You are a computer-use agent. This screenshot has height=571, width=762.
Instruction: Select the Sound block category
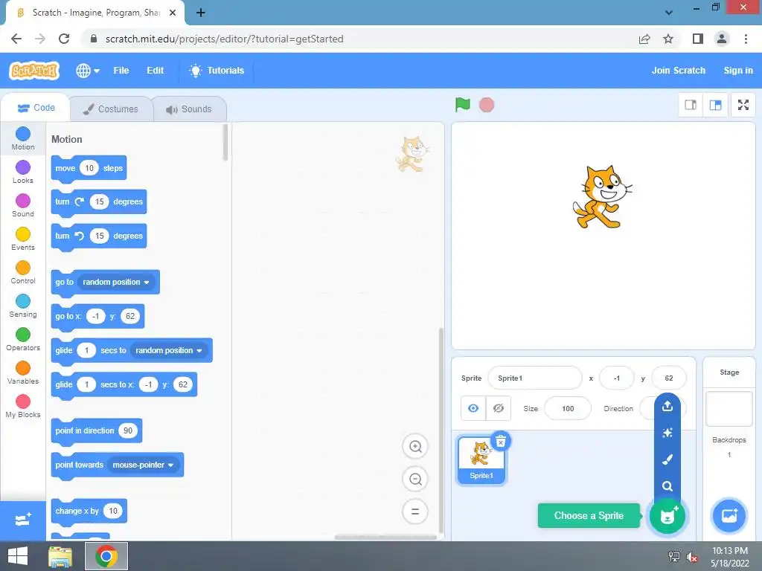[x=23, y=206]
